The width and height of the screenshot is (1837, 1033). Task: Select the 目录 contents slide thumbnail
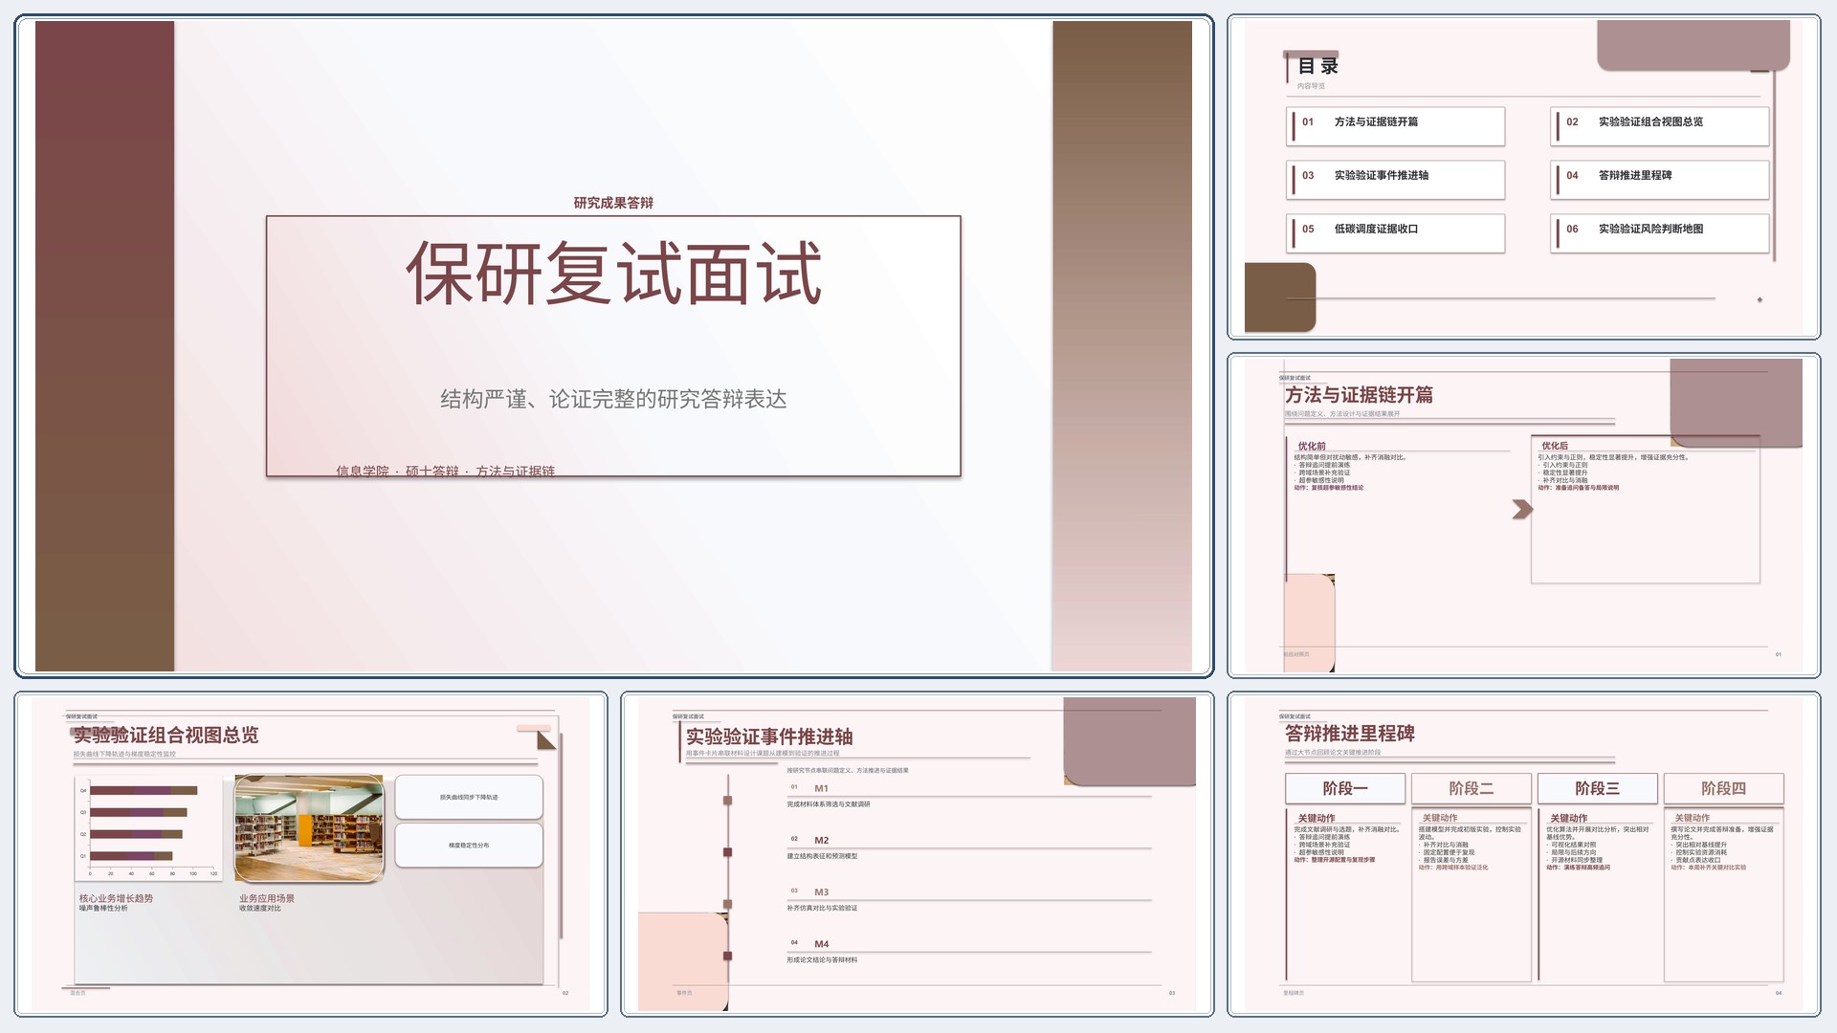1524,177
